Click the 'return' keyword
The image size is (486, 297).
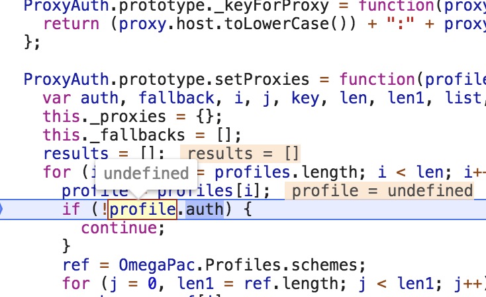[72, 24]
